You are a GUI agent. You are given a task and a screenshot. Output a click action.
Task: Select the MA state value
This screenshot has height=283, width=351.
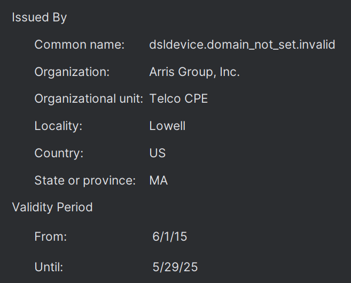[159, 181]
